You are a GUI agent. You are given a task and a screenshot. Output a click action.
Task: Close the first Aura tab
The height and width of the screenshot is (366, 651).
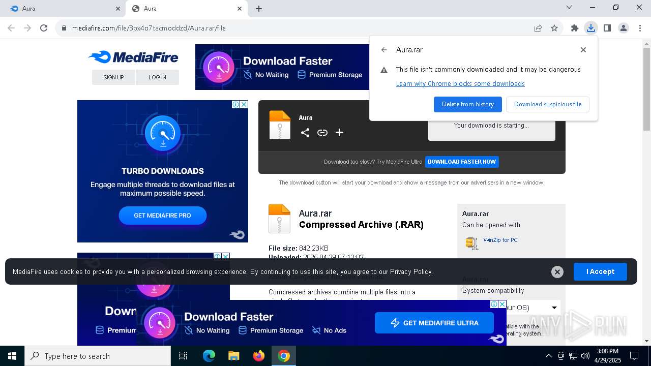118,9
